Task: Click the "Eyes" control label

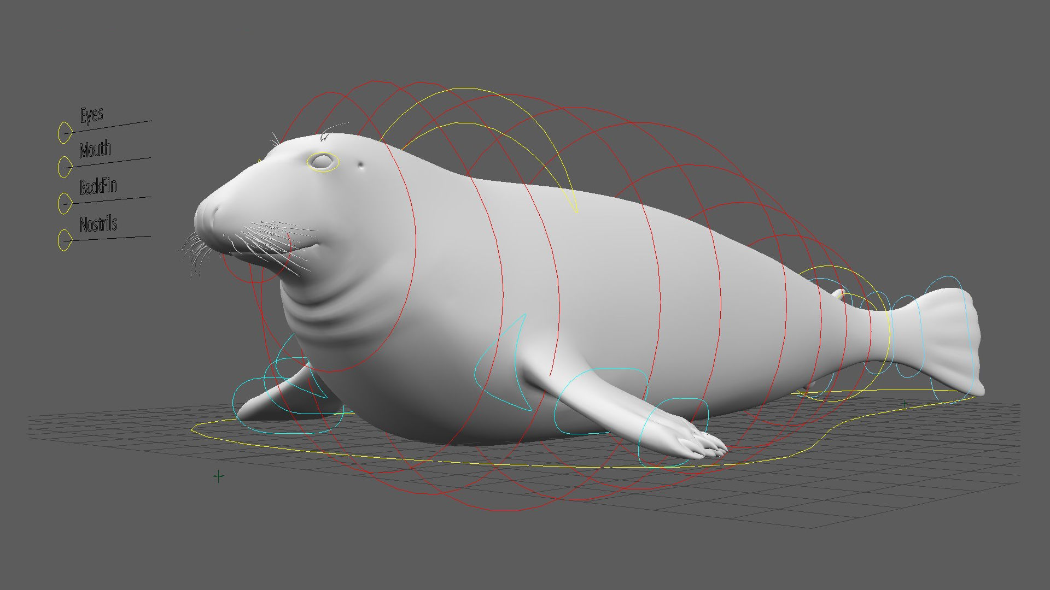Action: coord(91,115)
